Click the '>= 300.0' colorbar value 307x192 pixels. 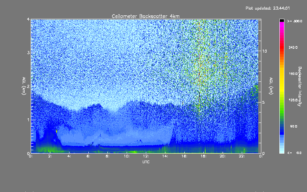tap(295, 21)
